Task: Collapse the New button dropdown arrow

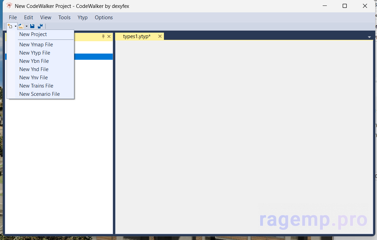Action: point(15,26)
